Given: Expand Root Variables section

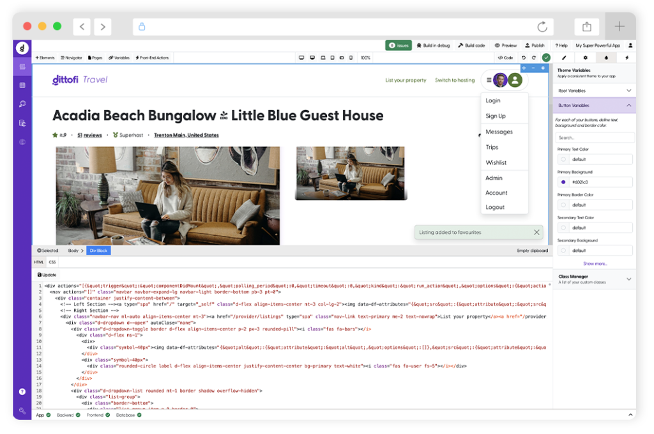Looking at the screenshot, I should [x=595, y=91].
